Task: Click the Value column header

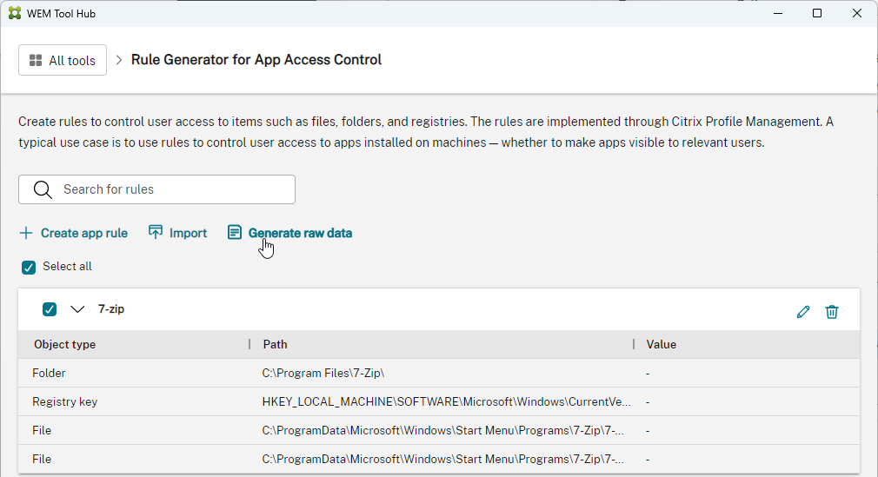Action: click(x=661, y=344)
